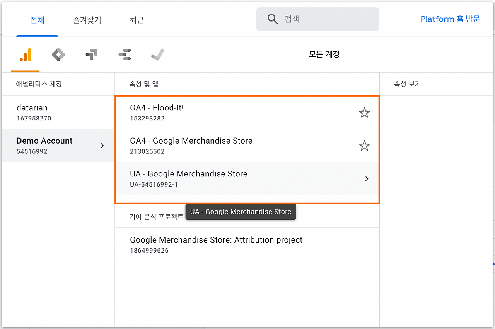Select the Google Surveys checkmark icon
The width and height of the screenshot is (495, 329).
tap(158, 55)
